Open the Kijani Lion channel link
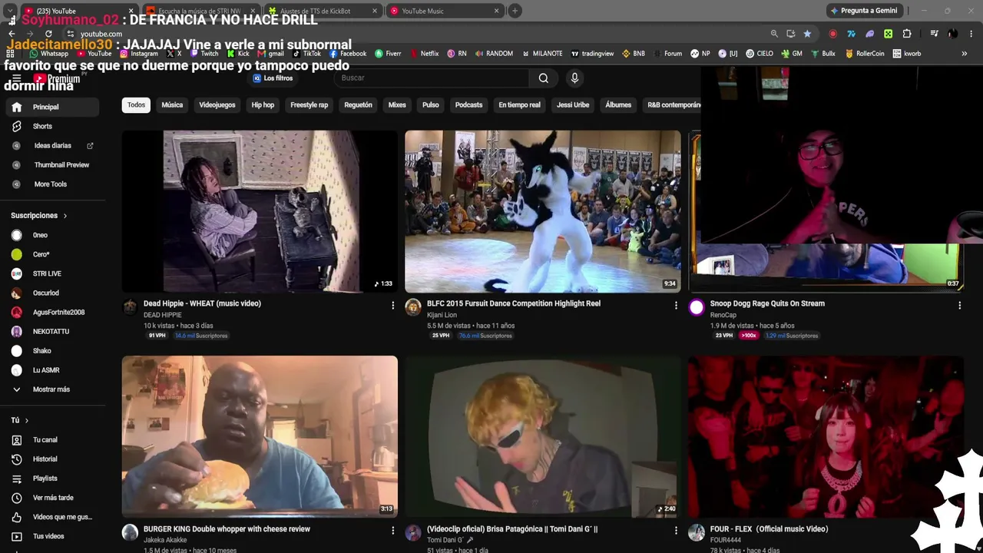983x553 pixels. pyautogui.click(x=442, y=315)
